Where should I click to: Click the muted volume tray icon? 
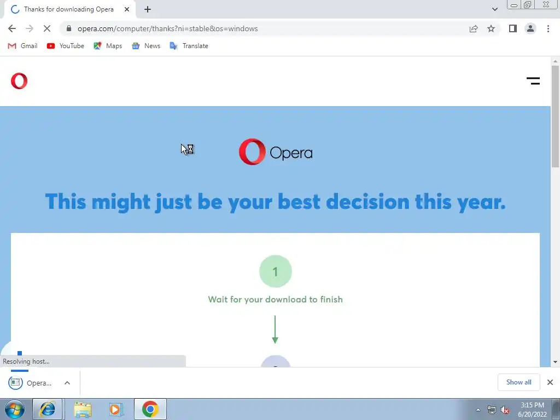coord(505,410)
